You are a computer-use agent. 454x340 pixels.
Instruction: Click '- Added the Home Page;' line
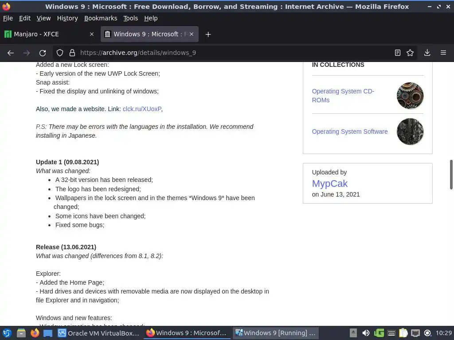pyautogui.click(x=70, y=282)
